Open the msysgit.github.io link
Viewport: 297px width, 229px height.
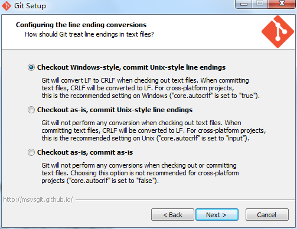click(38, 199)
